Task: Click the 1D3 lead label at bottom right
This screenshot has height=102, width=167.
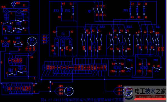Action: (x=120, y=86)
